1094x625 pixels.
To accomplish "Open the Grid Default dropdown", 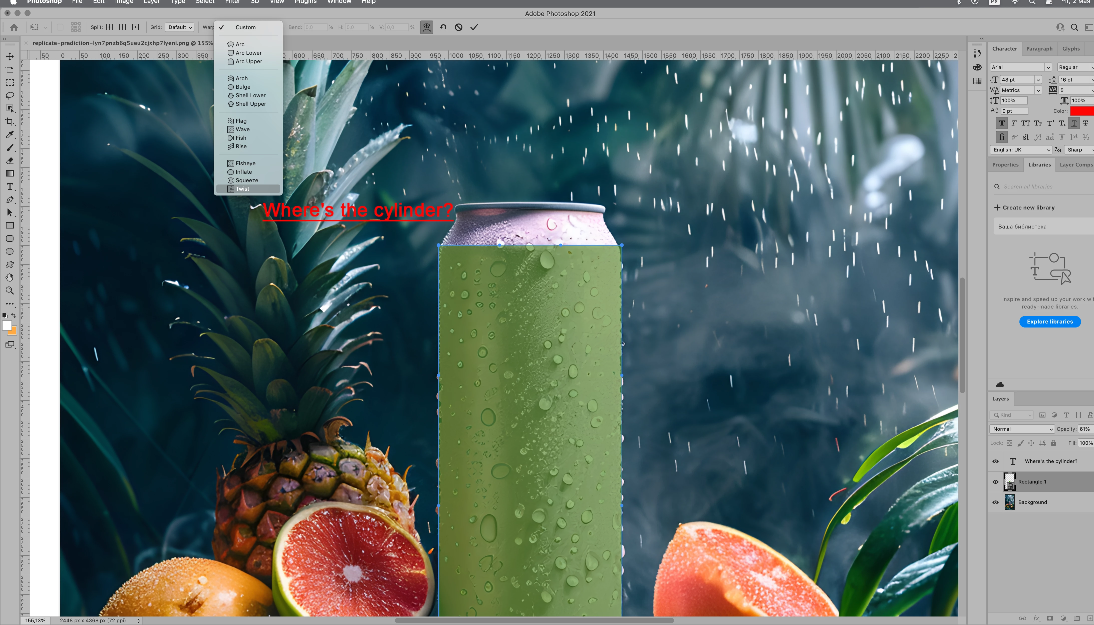I will pos(180,27).
